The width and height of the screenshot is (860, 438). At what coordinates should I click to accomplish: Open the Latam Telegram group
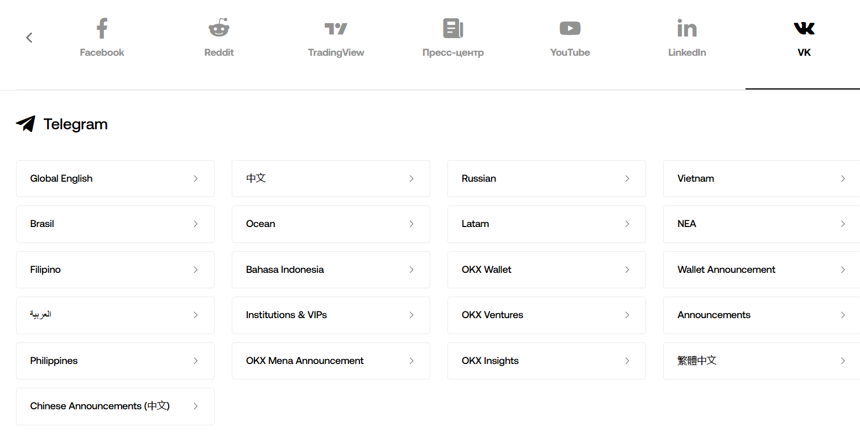(x=546, y=224)
